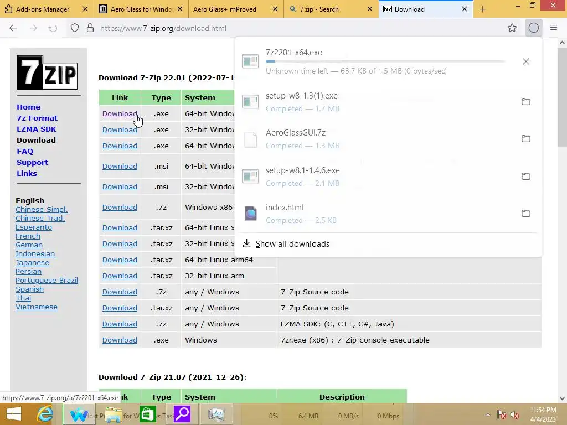This screenshot has height=425, width=567.
Task: Download LZMA SDK .7z file
Action: click(120, 324)
